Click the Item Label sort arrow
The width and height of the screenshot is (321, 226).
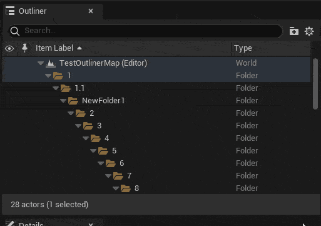click(x=79, y=48)
